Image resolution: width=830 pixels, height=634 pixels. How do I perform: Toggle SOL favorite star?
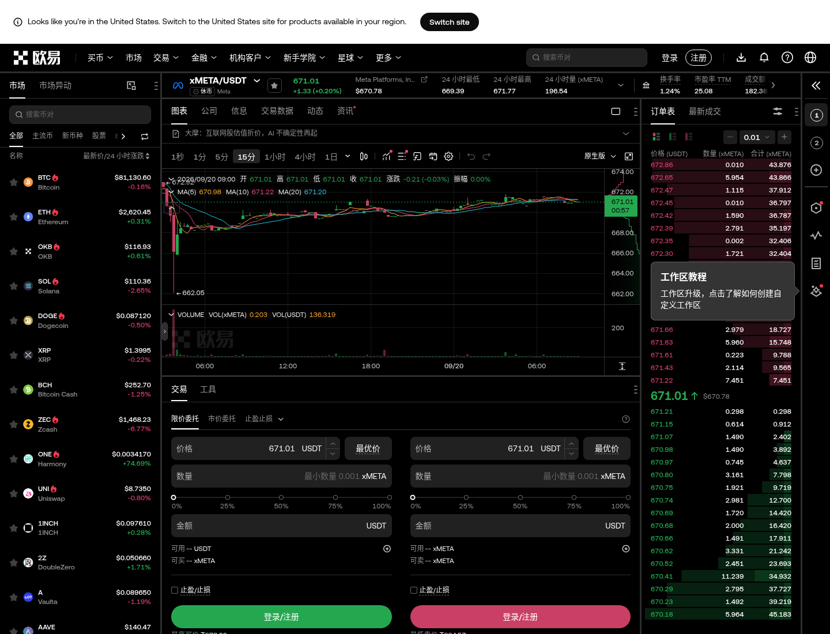13,286
